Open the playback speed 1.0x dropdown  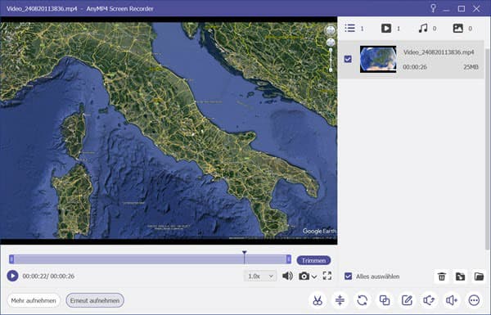pos(260,276)
